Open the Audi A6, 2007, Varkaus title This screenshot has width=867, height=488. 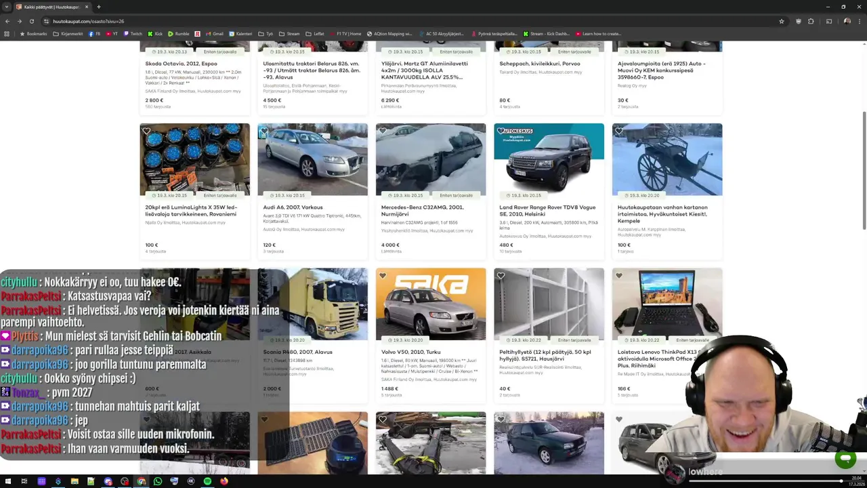(x=293, y=207)
